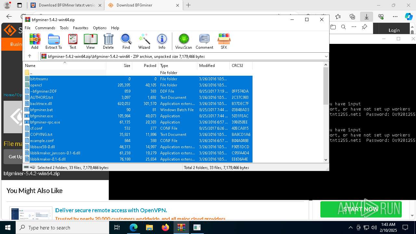Viewport: 416px width, 234px height.
Task: Show archive Info icon
Action: click(x=162, y=41)
